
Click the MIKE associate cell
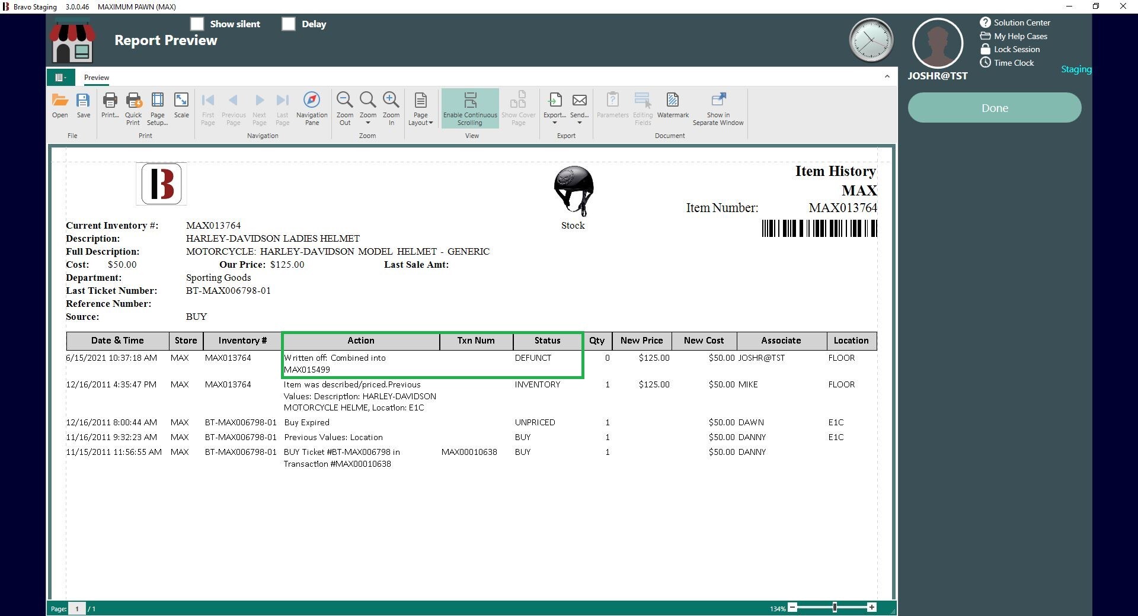pyautogui.click(x=748, y=384)
